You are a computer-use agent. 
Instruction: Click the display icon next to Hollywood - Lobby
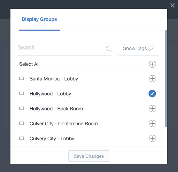(x=22, y=93)
